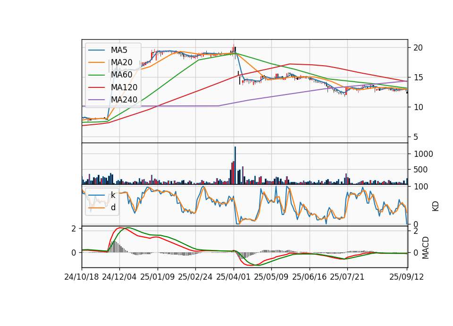Click the 25/07/21 date axis label

347,277
